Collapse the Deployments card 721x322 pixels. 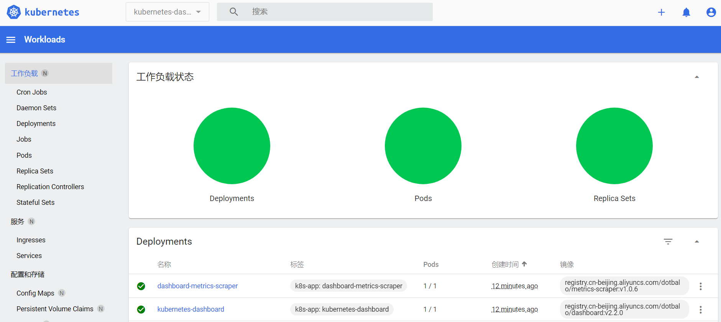[697, 242]
